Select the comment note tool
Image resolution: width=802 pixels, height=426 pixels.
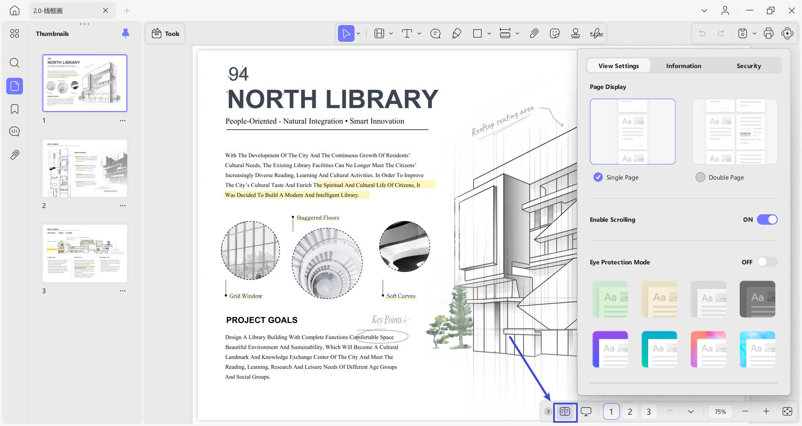tap(435, 33)
